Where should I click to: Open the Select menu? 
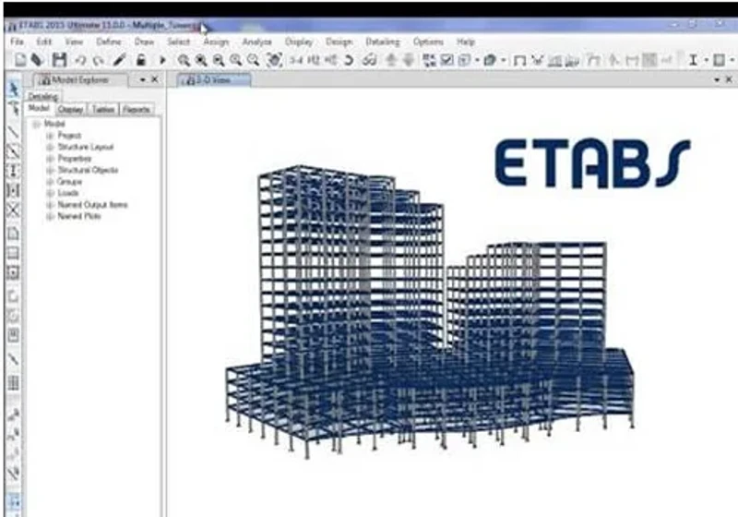178,42
